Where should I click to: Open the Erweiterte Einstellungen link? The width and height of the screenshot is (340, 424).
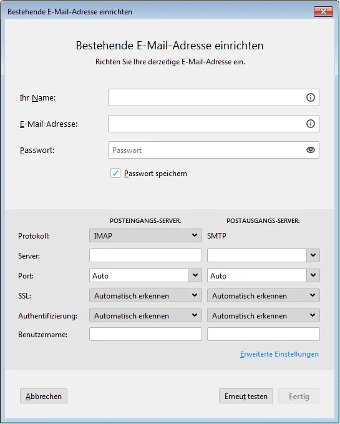tap(279, 354)
